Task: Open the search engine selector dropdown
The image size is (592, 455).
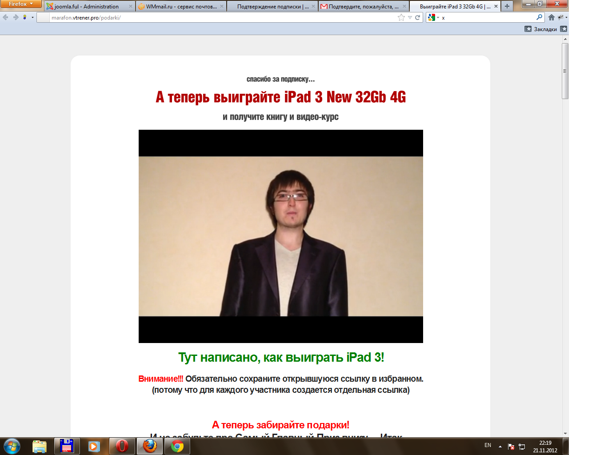Action: [433, 17]
